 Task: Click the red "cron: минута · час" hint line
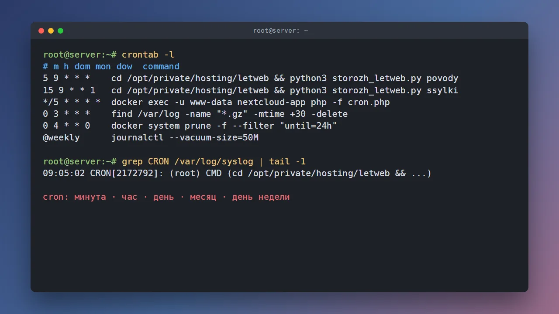pos(166,197)
